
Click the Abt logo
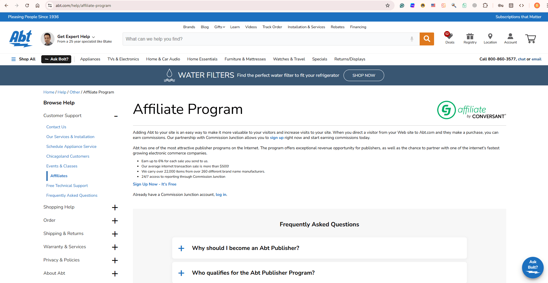(x=21, y=39)
